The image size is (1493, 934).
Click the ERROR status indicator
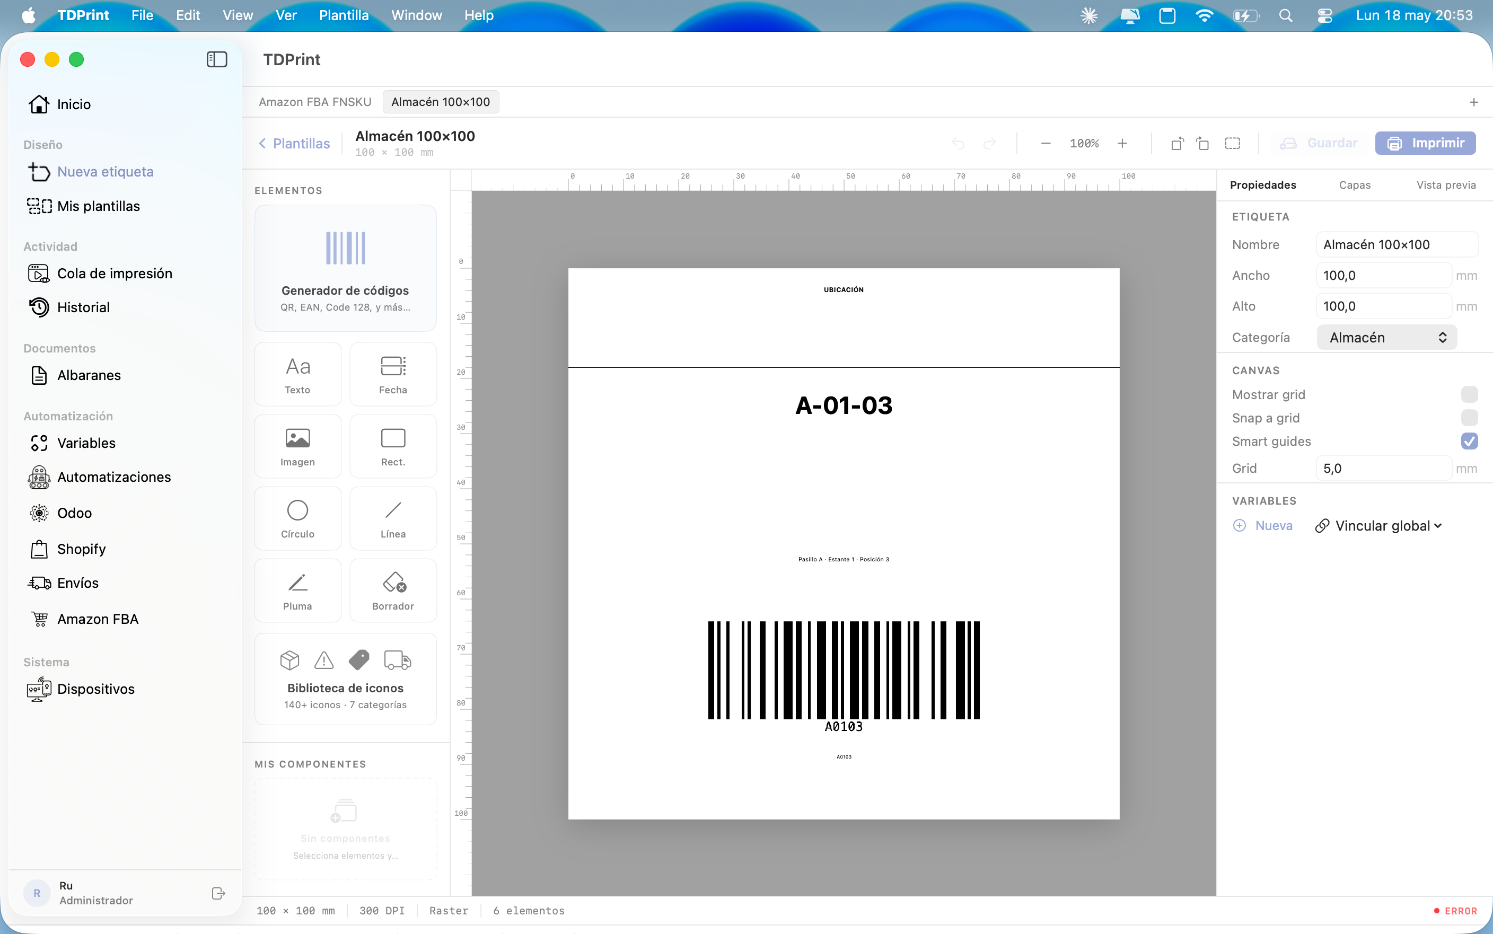(x=1455, y=911)
